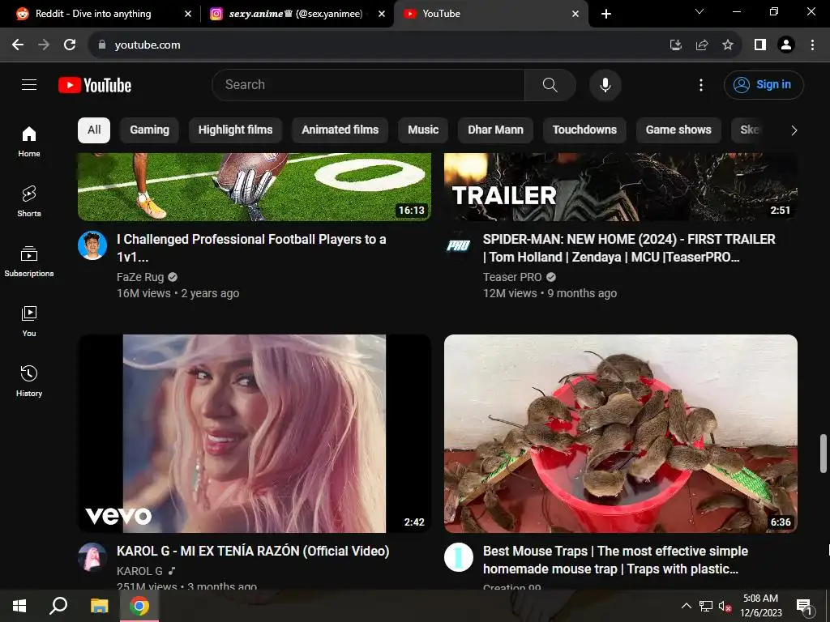The width and height of the screenshot is (830, 622).
Task: Click the YouTube search input field
Action: pos(368,84)
